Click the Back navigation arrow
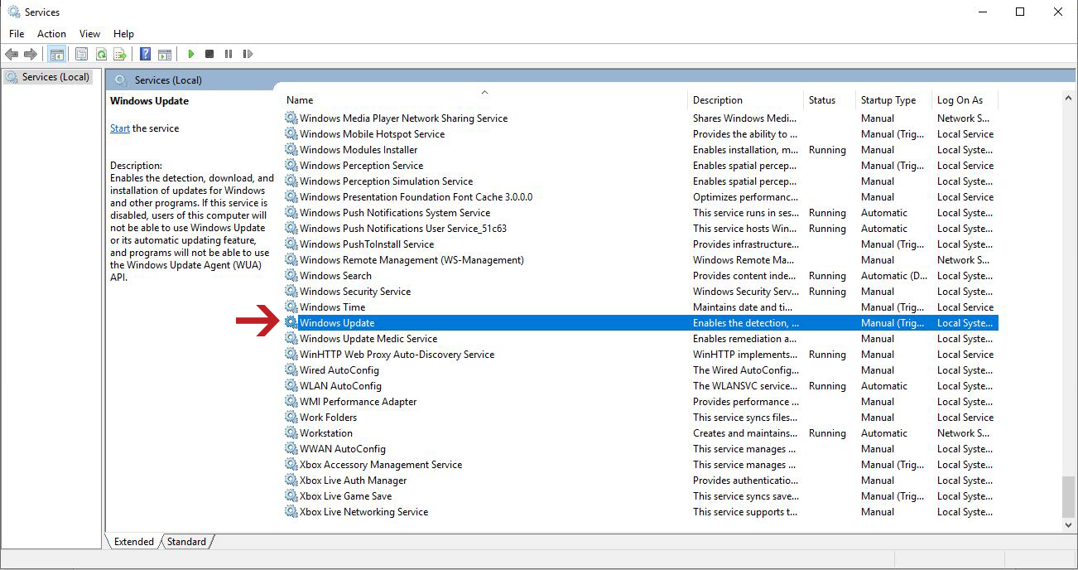This screenshot has height=570, width=1078. click(12, 54)
